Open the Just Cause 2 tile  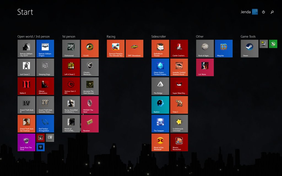[x=26, y=67]
